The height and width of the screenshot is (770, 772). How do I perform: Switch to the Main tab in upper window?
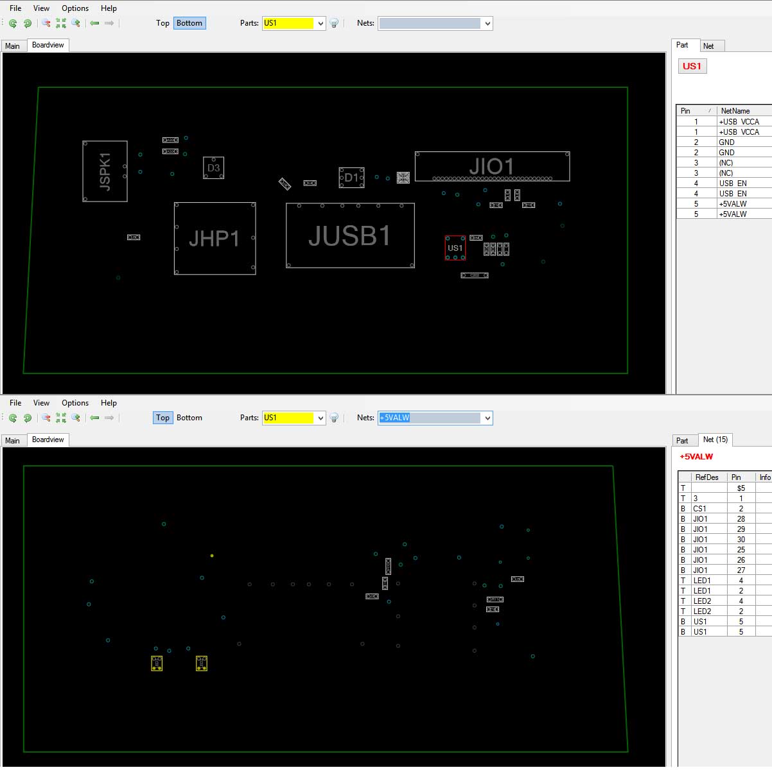tap(13, 46)
